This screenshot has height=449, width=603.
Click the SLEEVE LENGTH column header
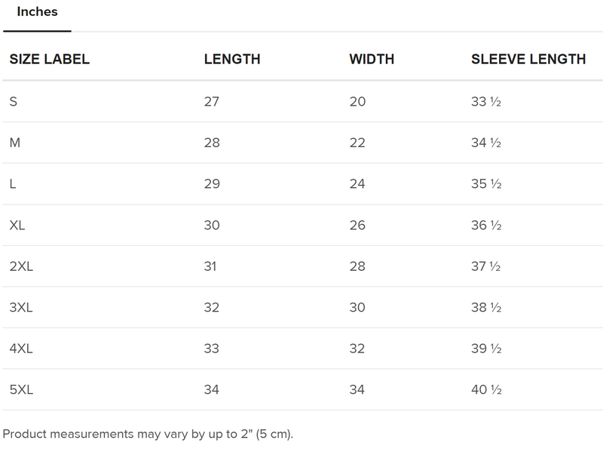click(528, 60)
